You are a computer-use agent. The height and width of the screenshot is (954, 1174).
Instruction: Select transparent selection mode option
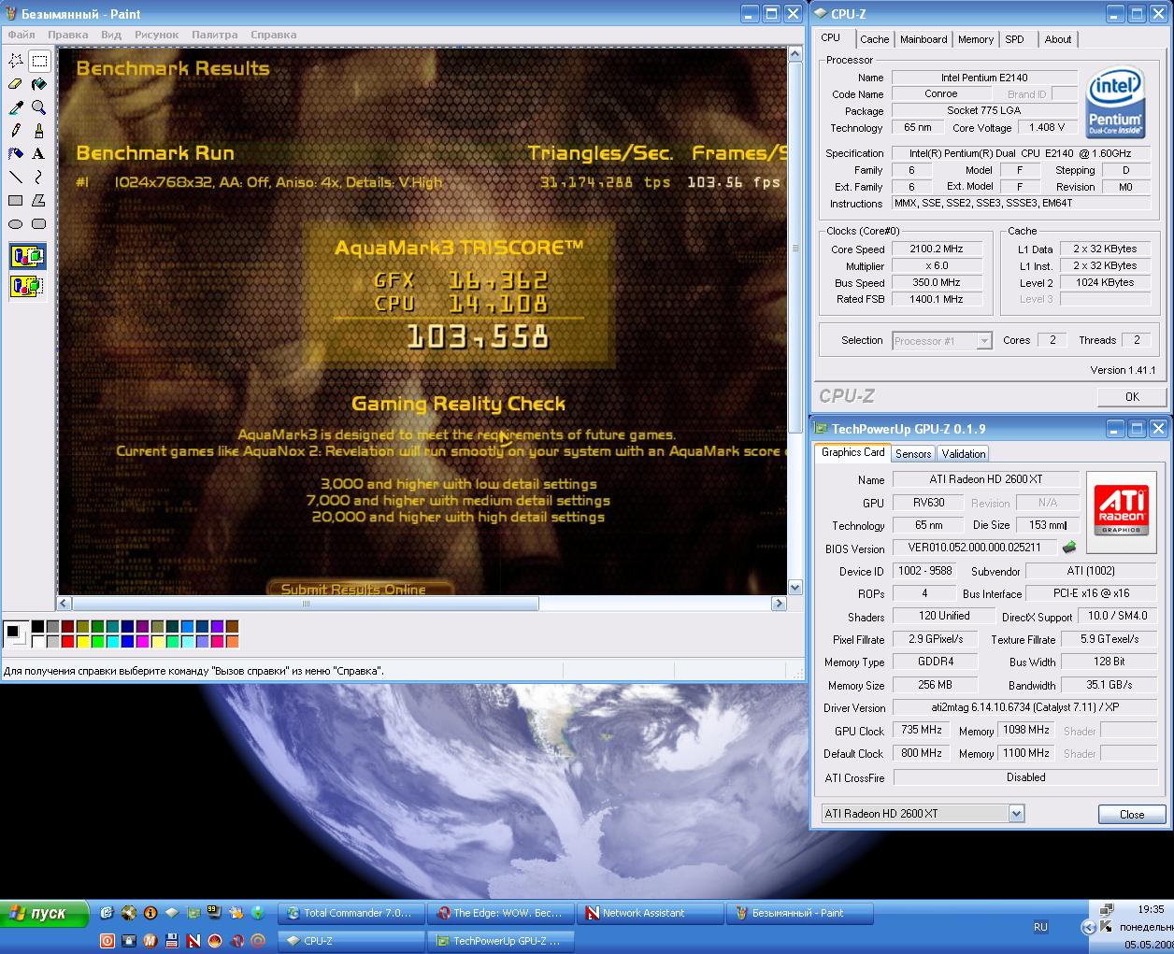pyautogui.click(x=27, y=286)
